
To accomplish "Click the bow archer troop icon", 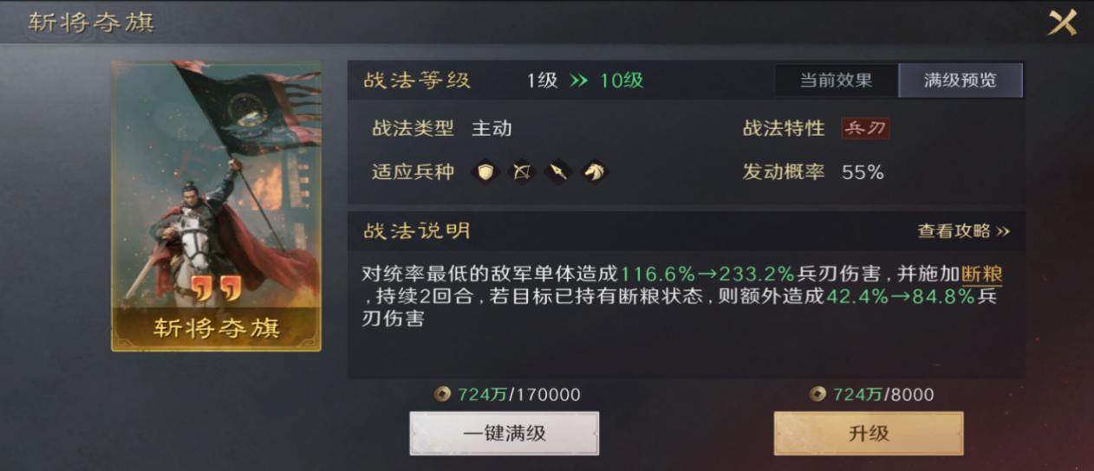I will 523,172.
